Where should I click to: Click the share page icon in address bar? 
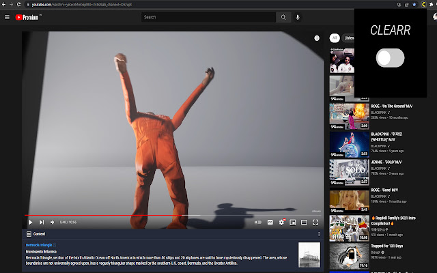coord(407,5)
